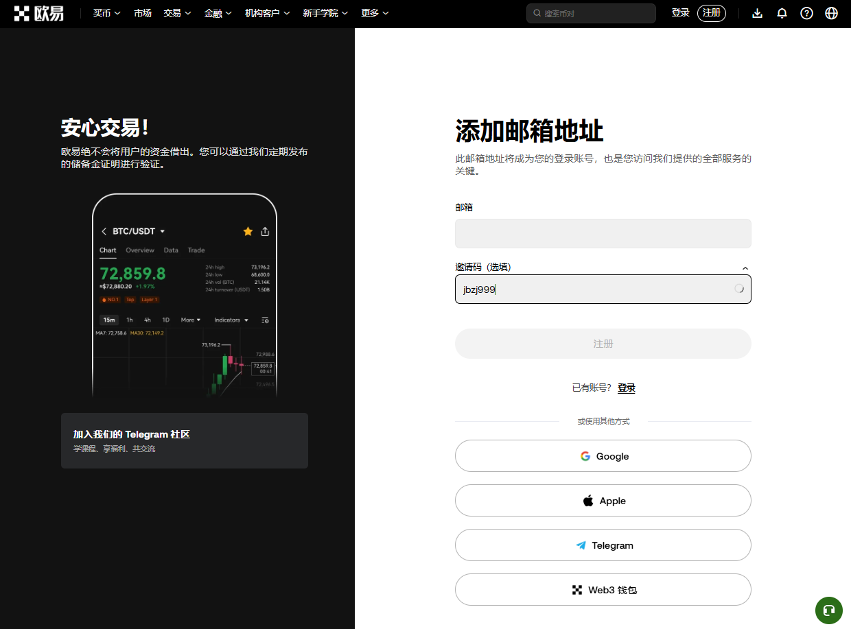851x629 pixels.
Task: Click the NO.1 tag under the price
Action: click(x=110, y=300)
